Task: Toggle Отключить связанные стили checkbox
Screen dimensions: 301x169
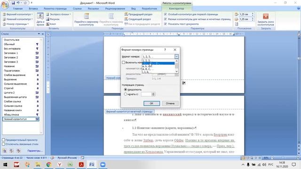Action: pos(3,144)
